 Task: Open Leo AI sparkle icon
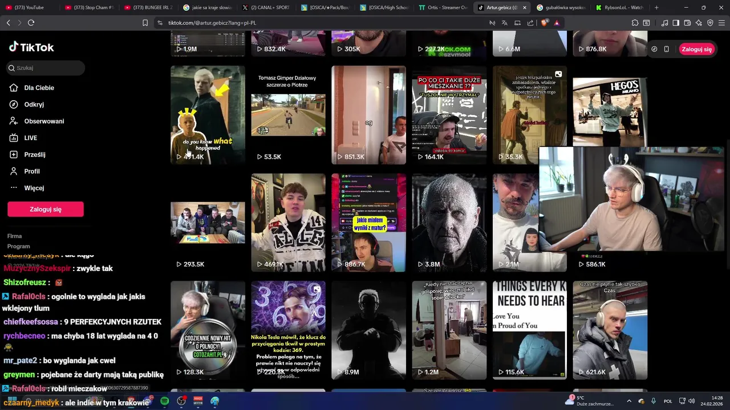click(699, 23)
